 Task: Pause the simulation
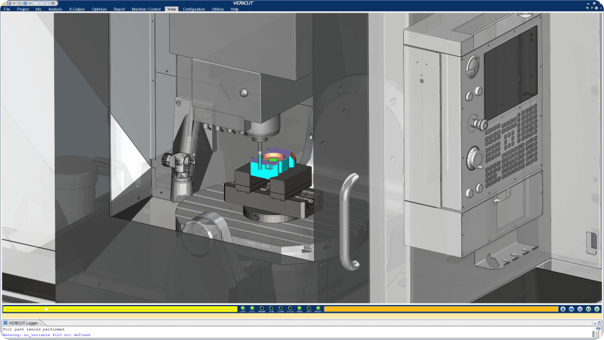click(580, 309)
